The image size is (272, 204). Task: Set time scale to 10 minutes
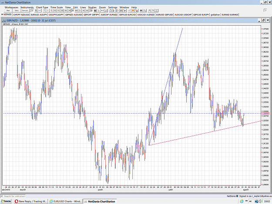[55, 10]
